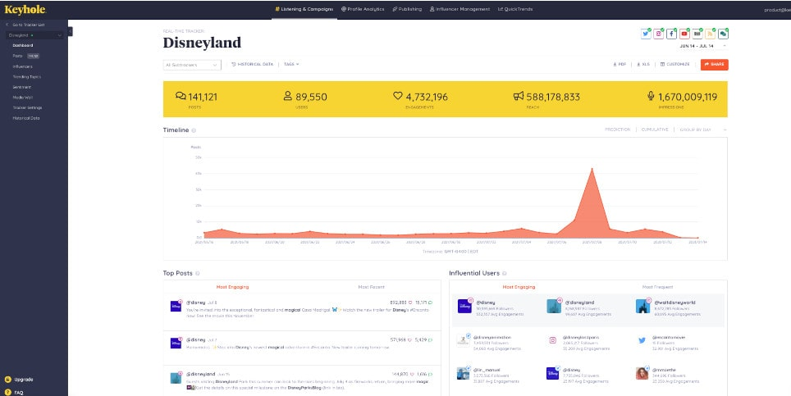The height and width of the screenshot is (396, 791).
Task: Click the peak of the timeline chart
Action: (592, 169)
